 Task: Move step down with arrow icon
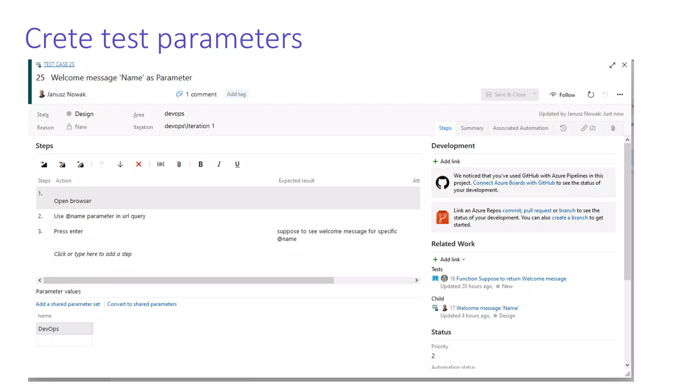pos(120,165)
